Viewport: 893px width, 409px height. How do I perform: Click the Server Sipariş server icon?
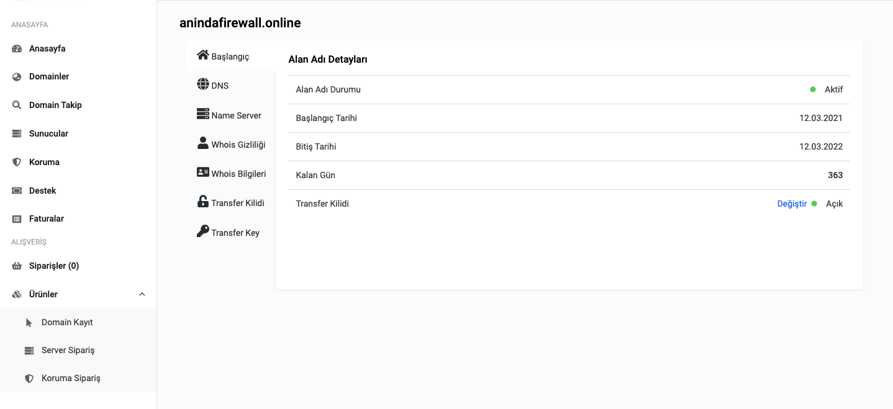(x=29, y=351)
